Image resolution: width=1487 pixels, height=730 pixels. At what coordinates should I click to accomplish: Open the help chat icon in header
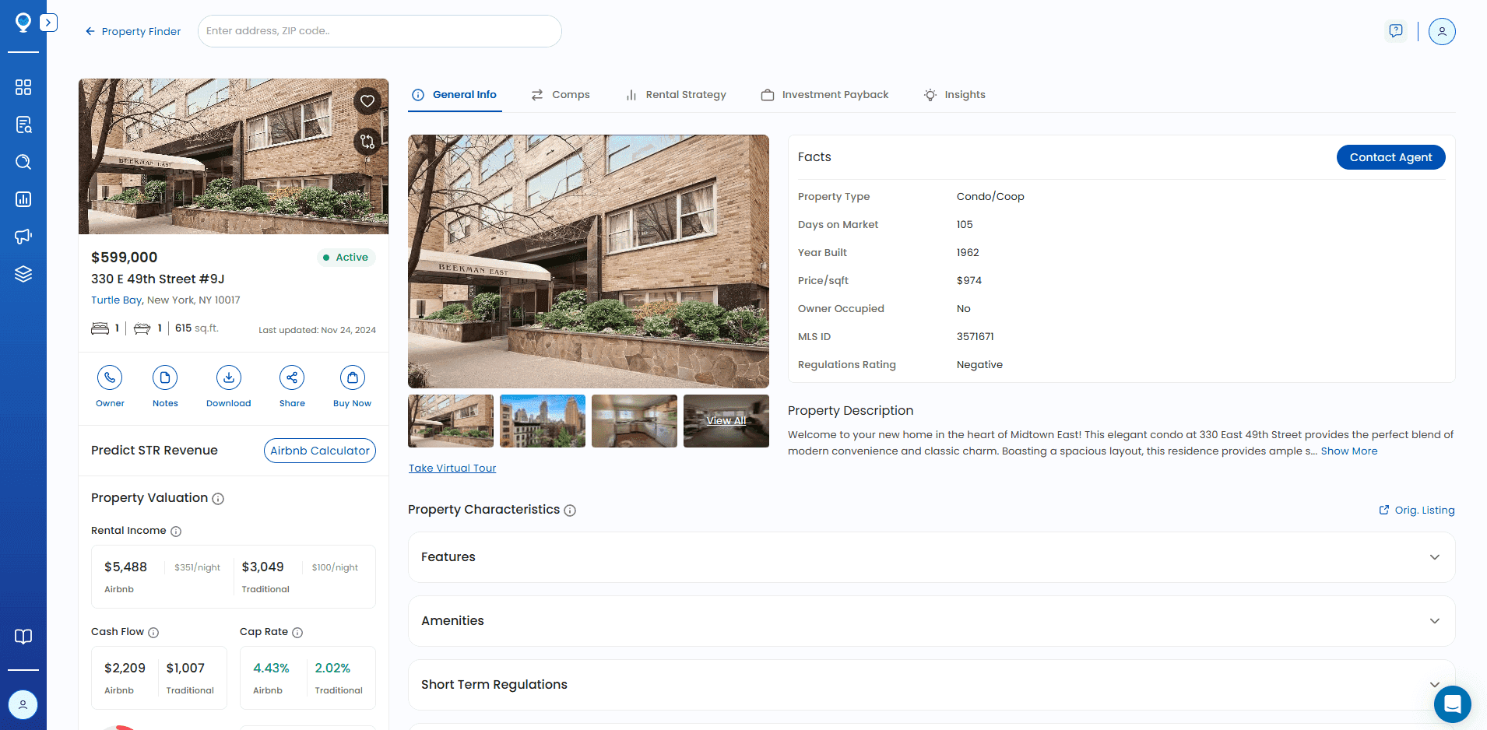(1396, 31)
